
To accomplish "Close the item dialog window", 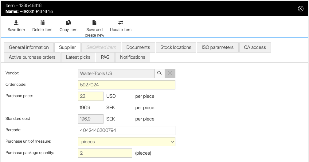I will pyautogui.click(x=301, y=9).
